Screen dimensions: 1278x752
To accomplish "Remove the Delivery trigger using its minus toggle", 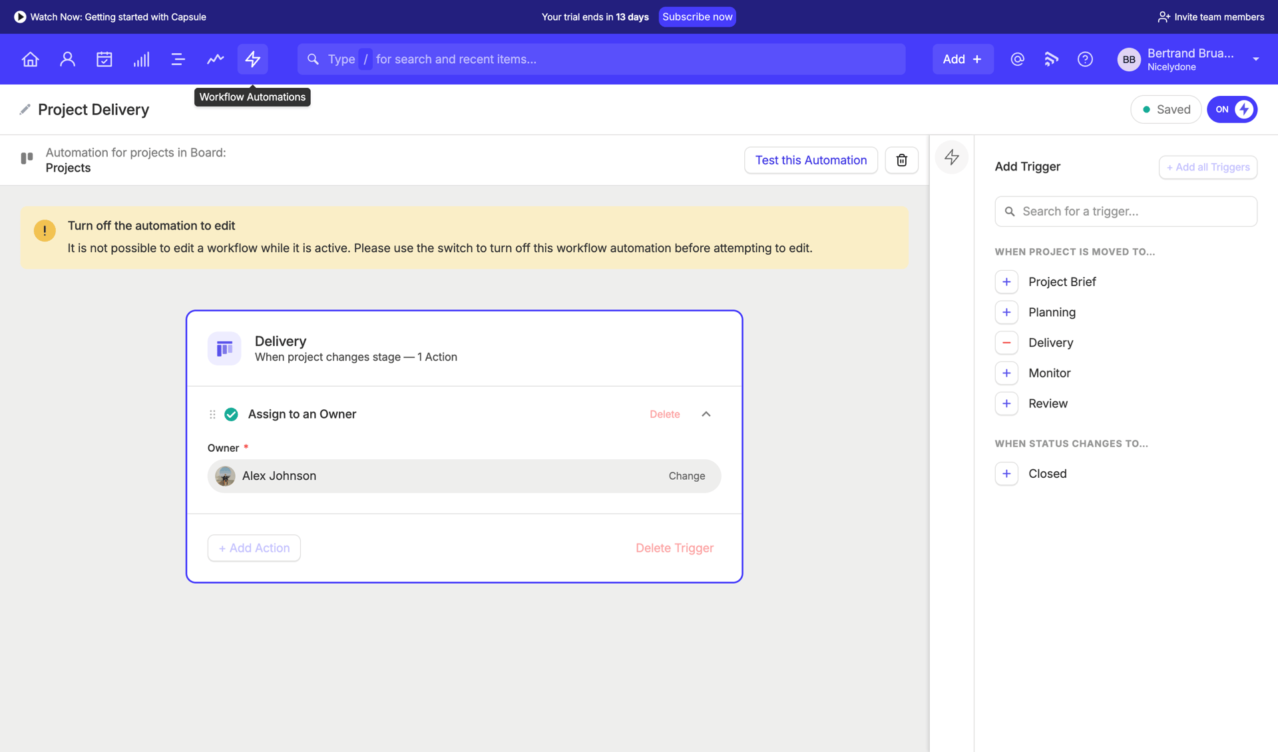I will tap(1006, 342).
